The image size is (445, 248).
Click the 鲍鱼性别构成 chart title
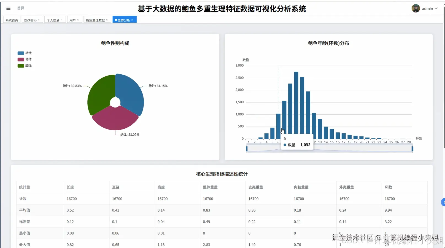tap(115, 43)
